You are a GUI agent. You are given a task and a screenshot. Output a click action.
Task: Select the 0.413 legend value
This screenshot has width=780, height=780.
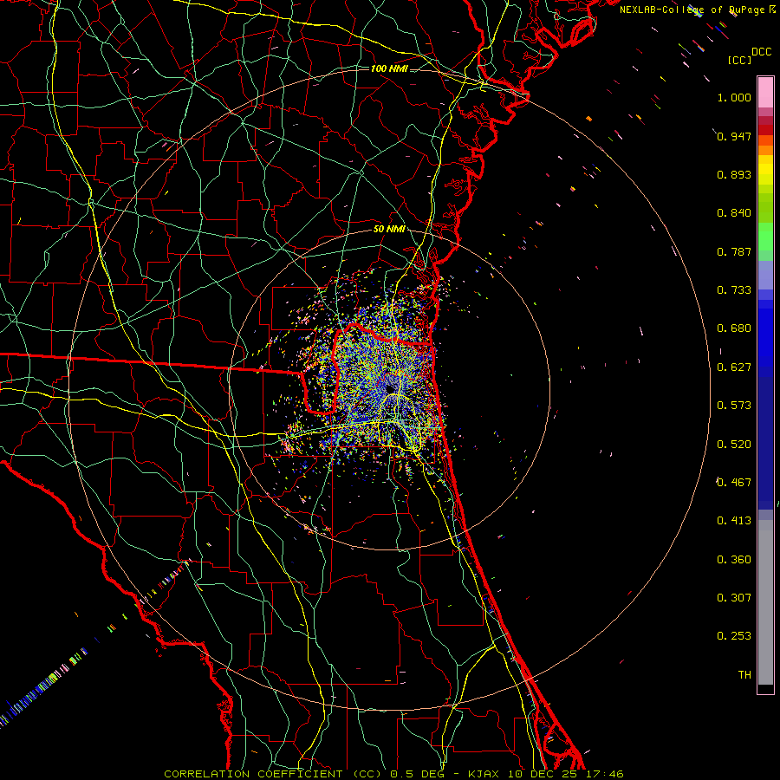point(734,521)
